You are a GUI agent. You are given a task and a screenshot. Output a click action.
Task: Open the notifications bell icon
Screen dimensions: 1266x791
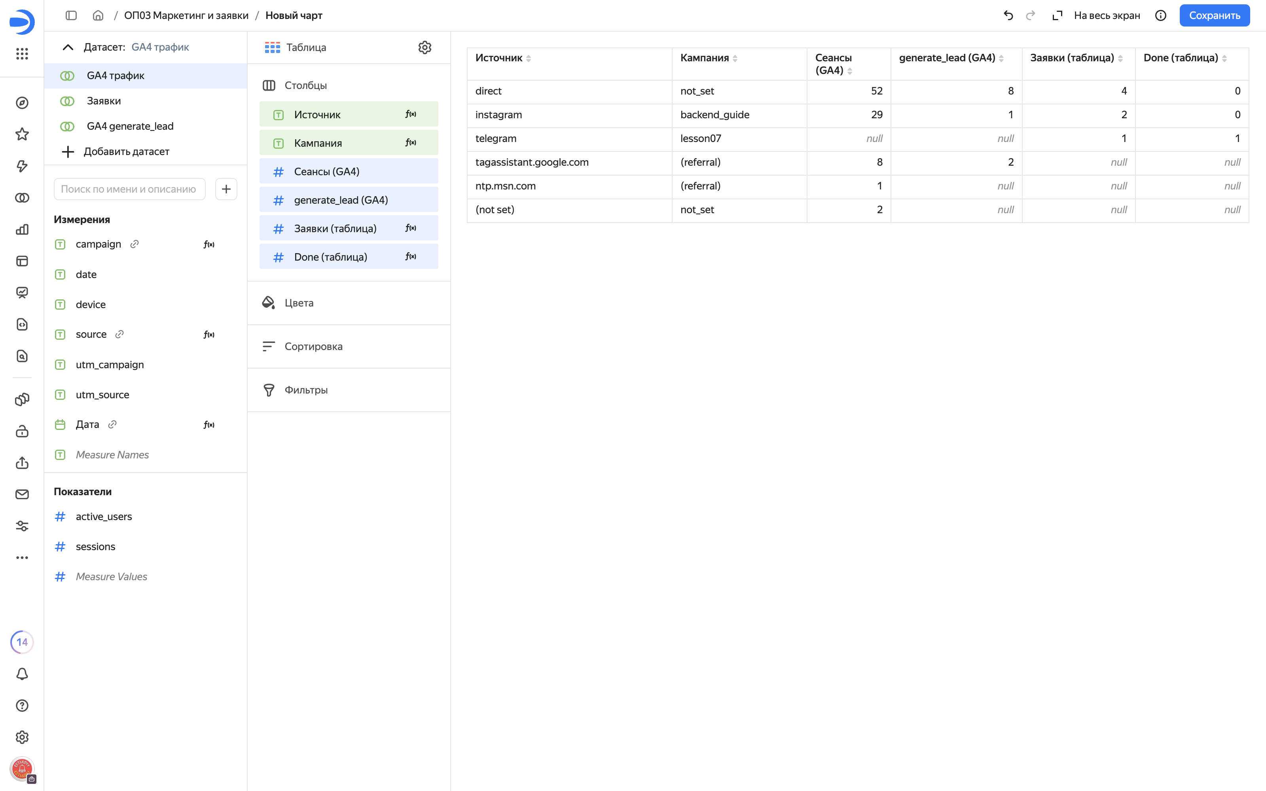22,674
